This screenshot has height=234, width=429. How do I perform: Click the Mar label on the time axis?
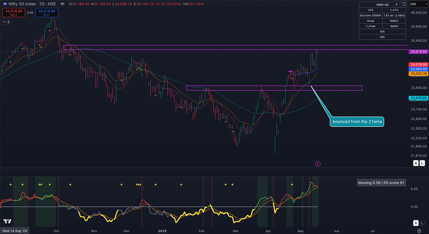(x=235, y=231)
